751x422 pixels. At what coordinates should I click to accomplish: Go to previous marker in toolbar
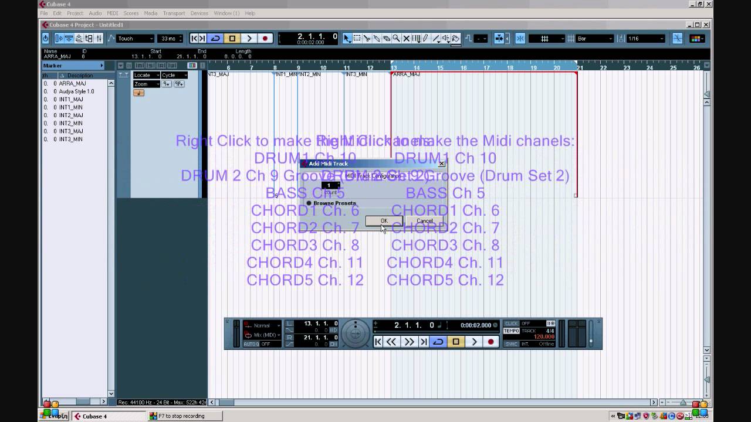click(x=194, y=39)
